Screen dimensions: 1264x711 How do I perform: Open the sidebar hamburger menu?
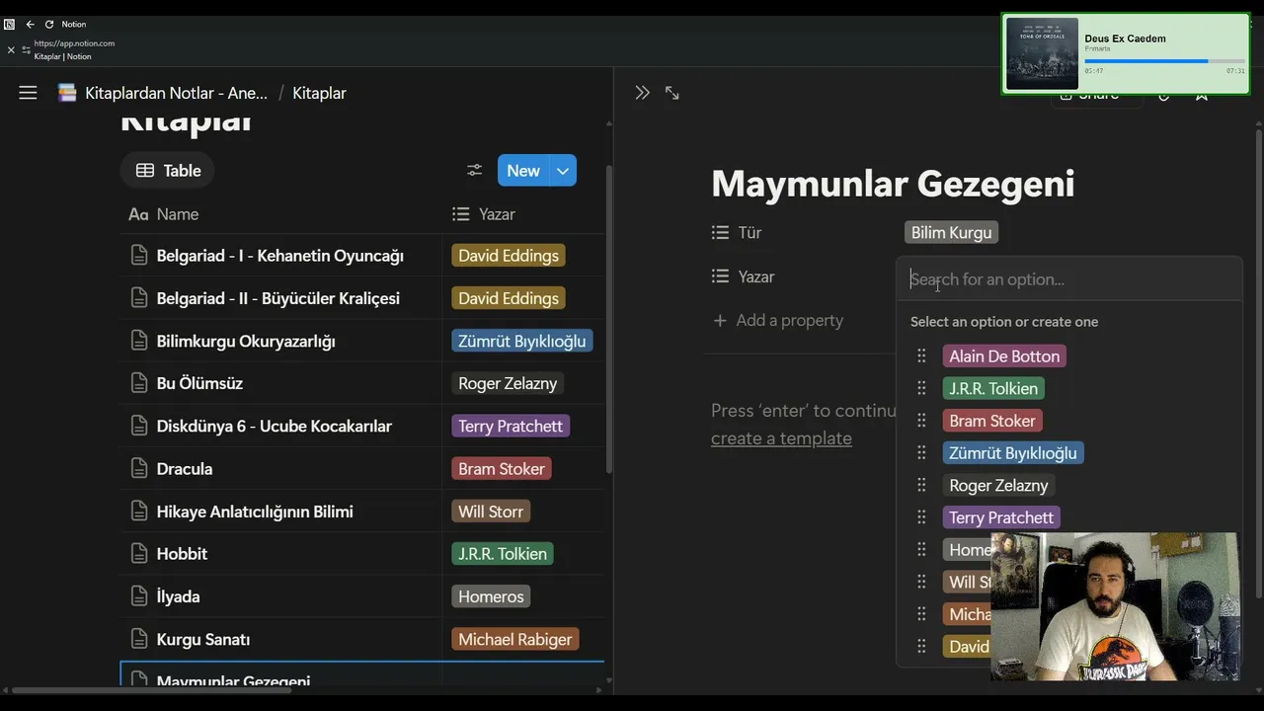[28, 93]
